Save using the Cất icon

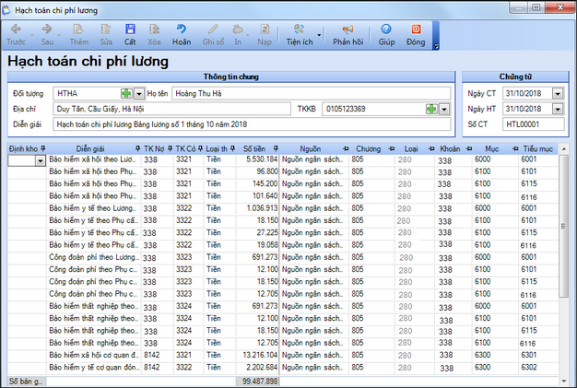click(x=130, y=35)
